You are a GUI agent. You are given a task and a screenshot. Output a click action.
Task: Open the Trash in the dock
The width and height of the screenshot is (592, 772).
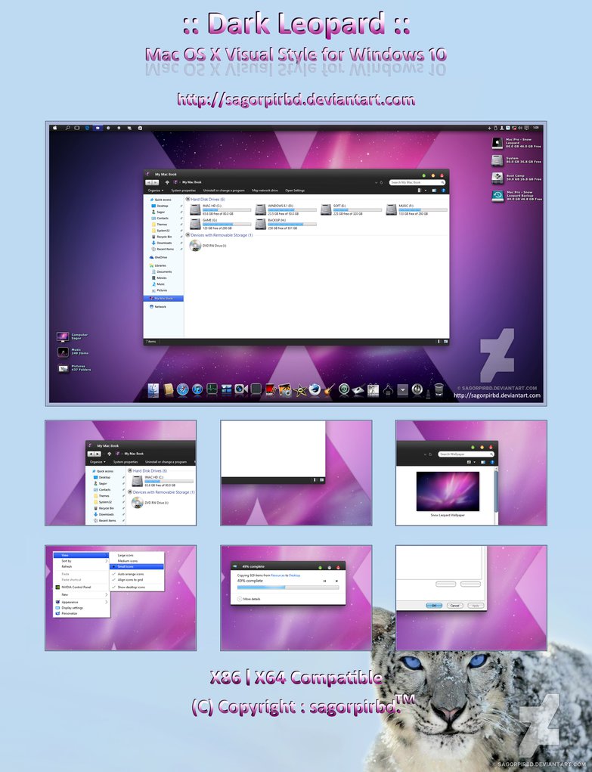(x=439, y=390)
